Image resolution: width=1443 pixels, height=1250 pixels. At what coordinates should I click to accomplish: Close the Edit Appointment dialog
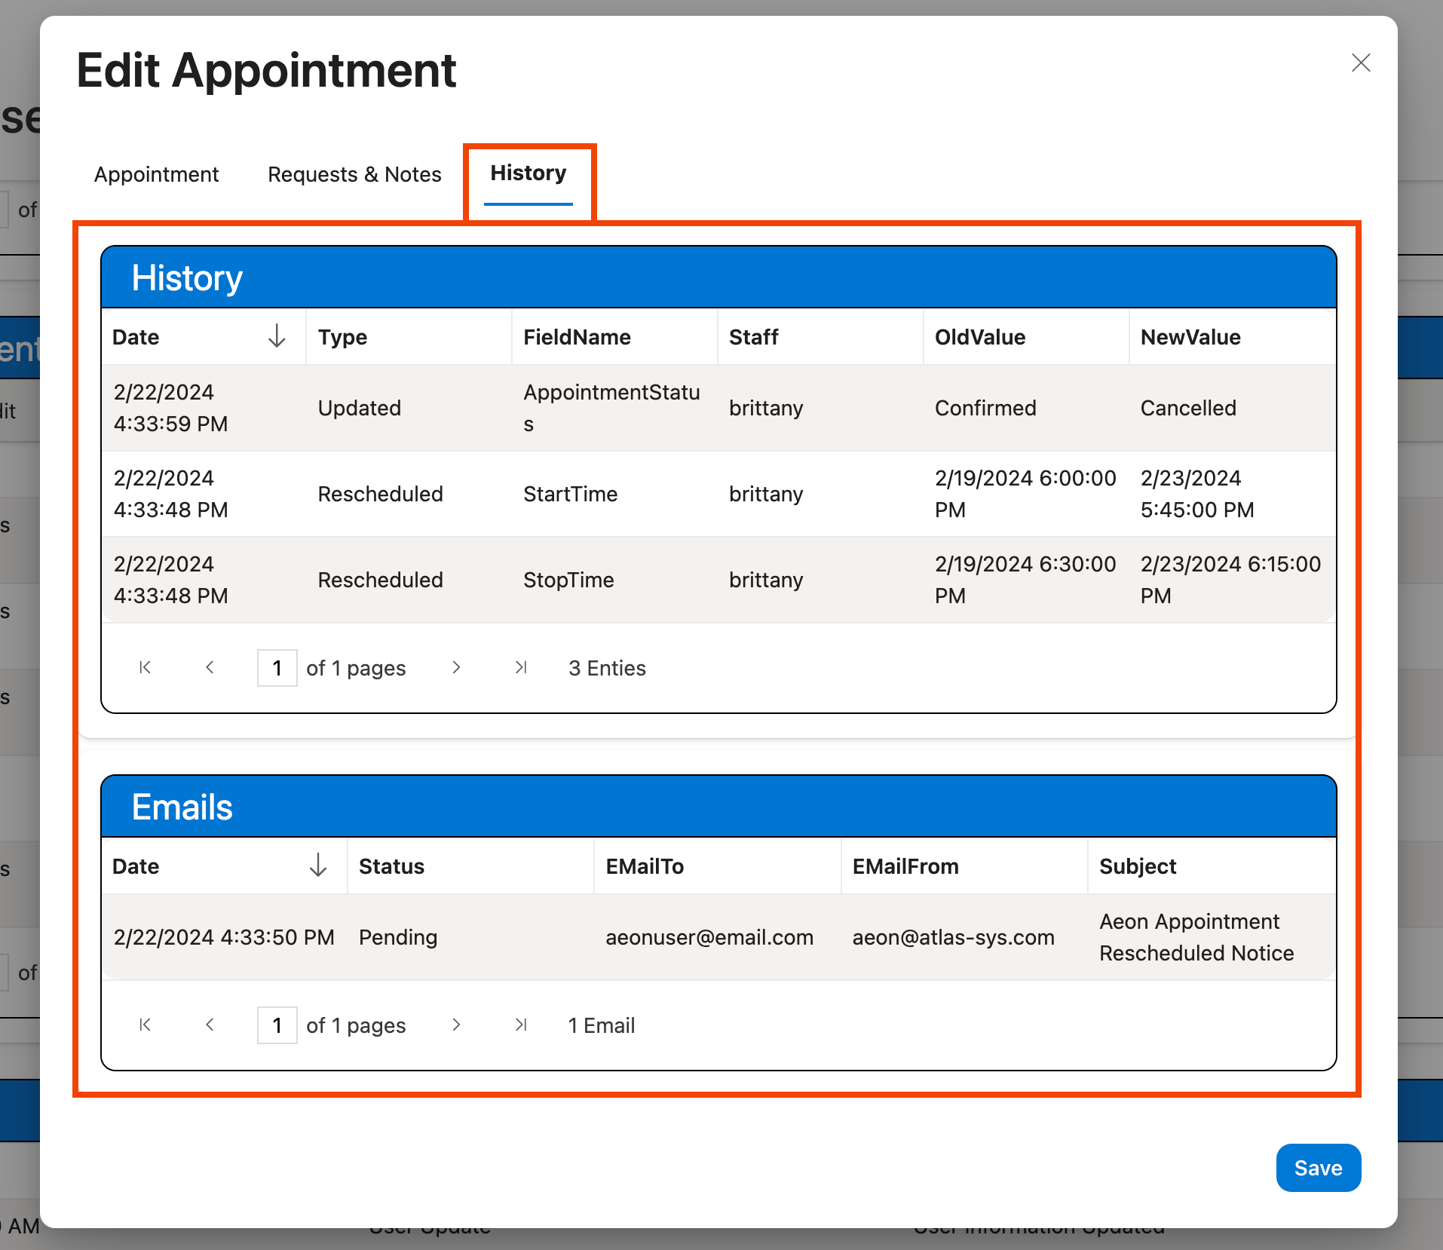click(x=1360, y=63)
